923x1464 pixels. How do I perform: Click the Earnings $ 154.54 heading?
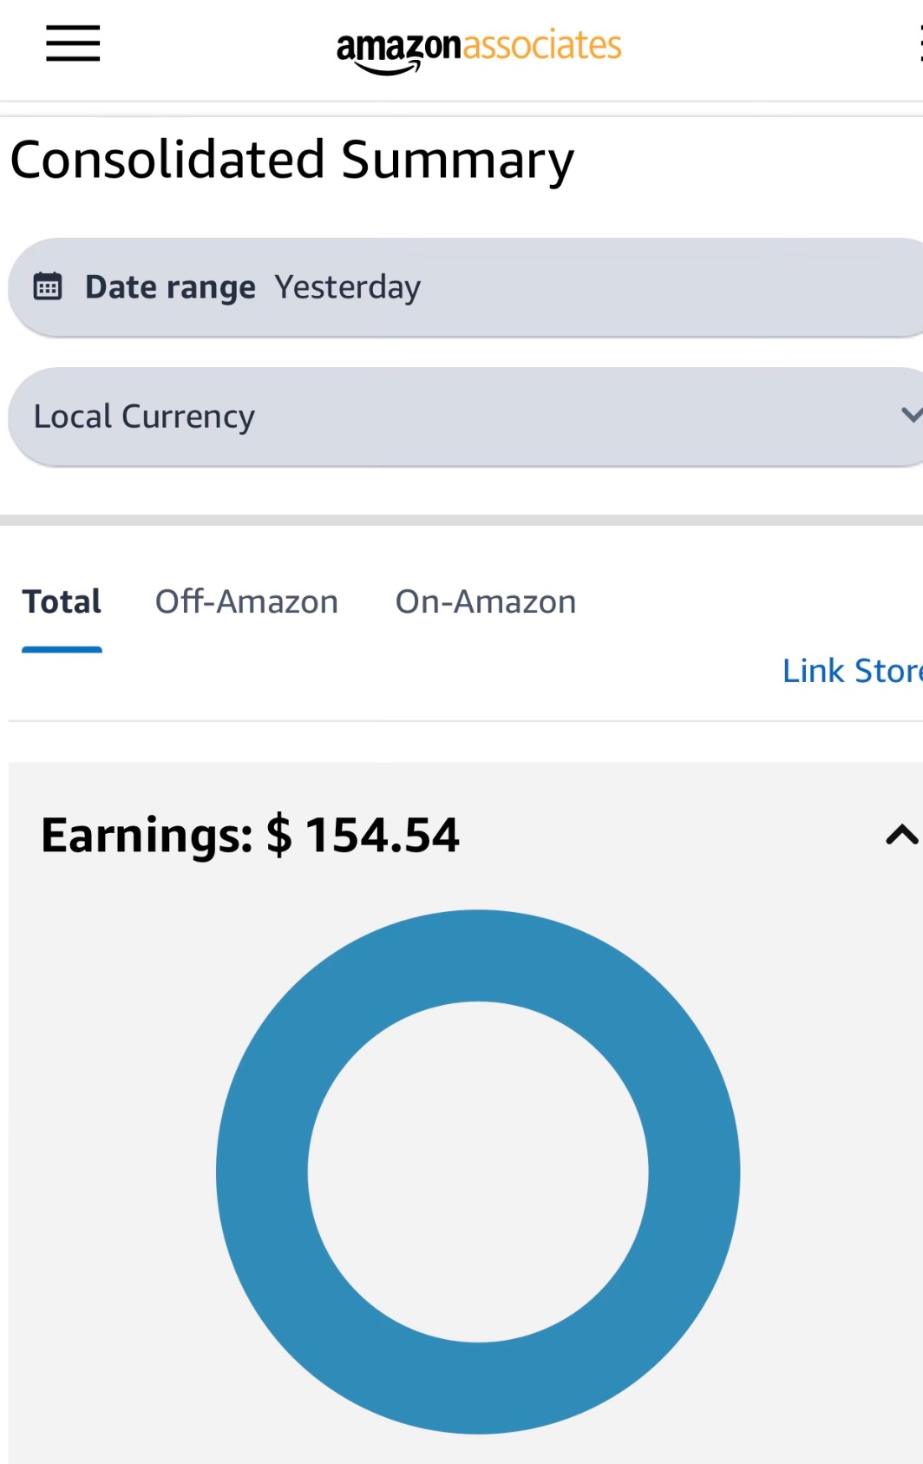click(x=250, y=835)
